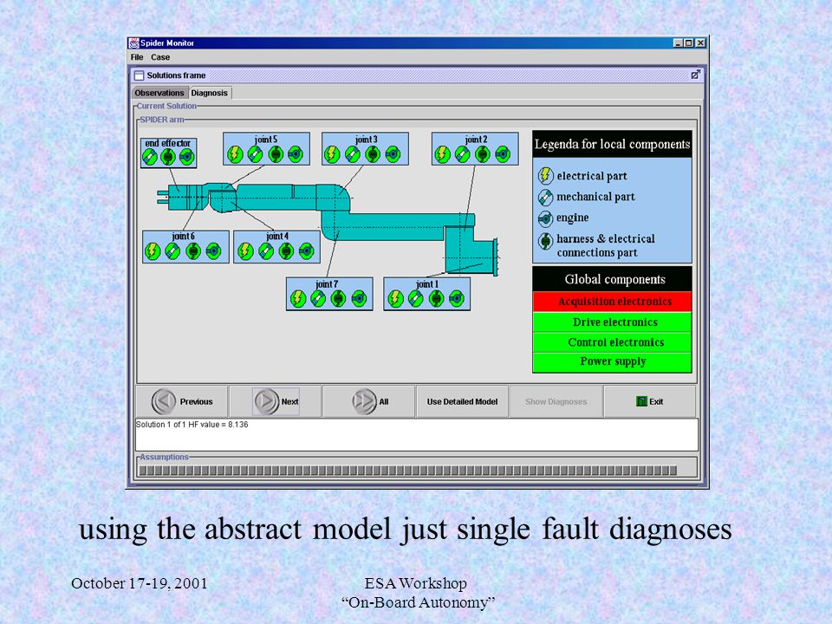Click the Show Diagnoses button

[x=556, y=401]
